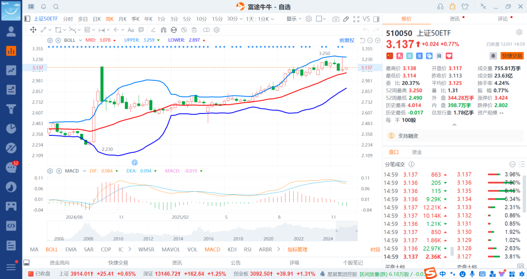Zoom out the chart with the minus circle

[370, 40]
